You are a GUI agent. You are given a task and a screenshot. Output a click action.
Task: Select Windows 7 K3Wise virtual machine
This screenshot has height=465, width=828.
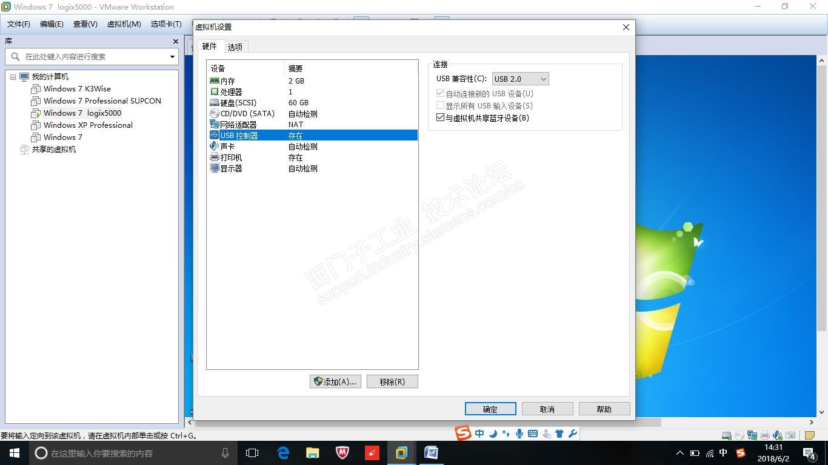click(x=77, y=89)
